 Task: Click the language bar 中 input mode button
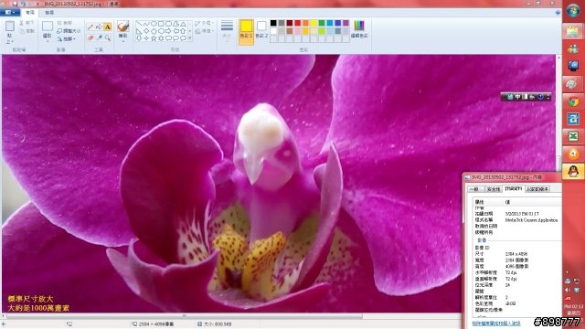click(x=518, y=97)
